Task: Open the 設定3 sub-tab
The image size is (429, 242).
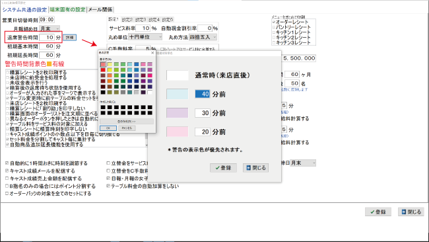Action: (x=141, y=20)
